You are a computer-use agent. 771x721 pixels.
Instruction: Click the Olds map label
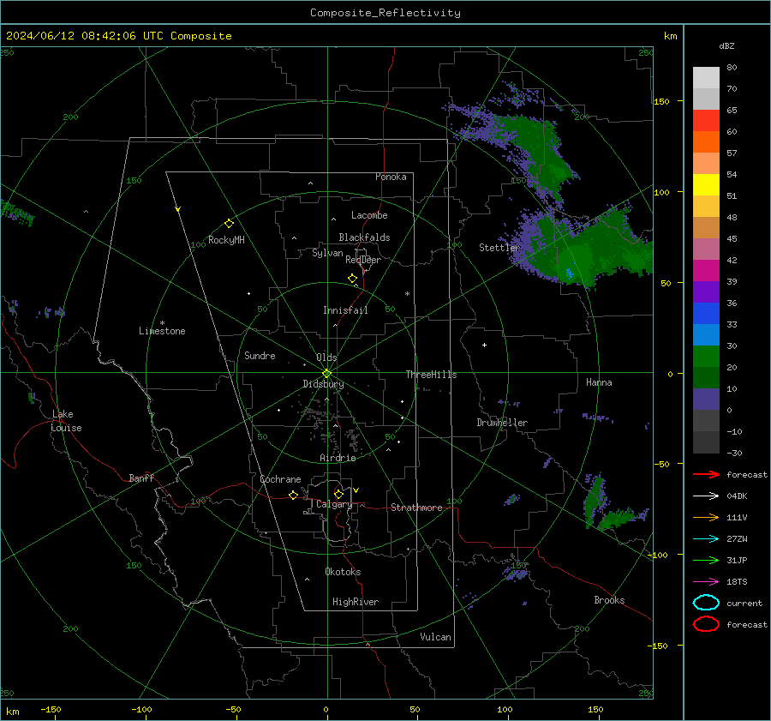(326, 357)
